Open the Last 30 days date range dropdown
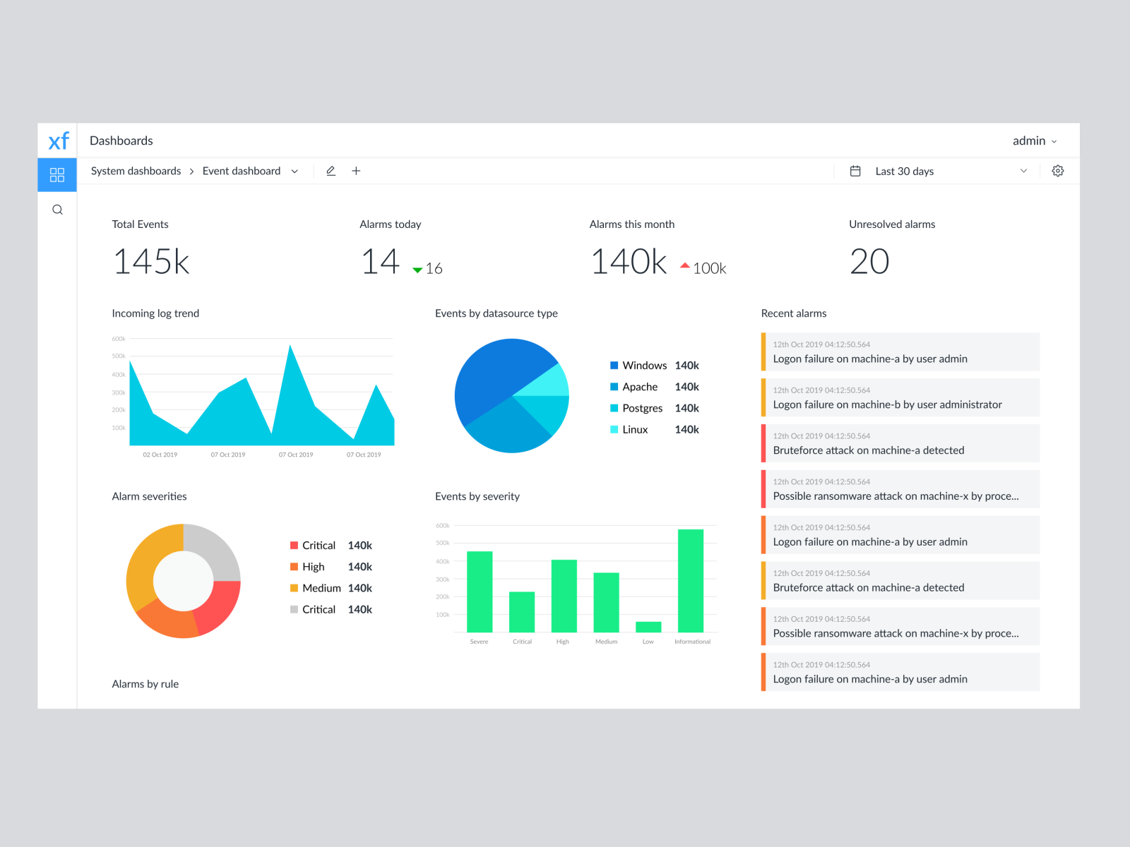 [x=1023, y=171]
